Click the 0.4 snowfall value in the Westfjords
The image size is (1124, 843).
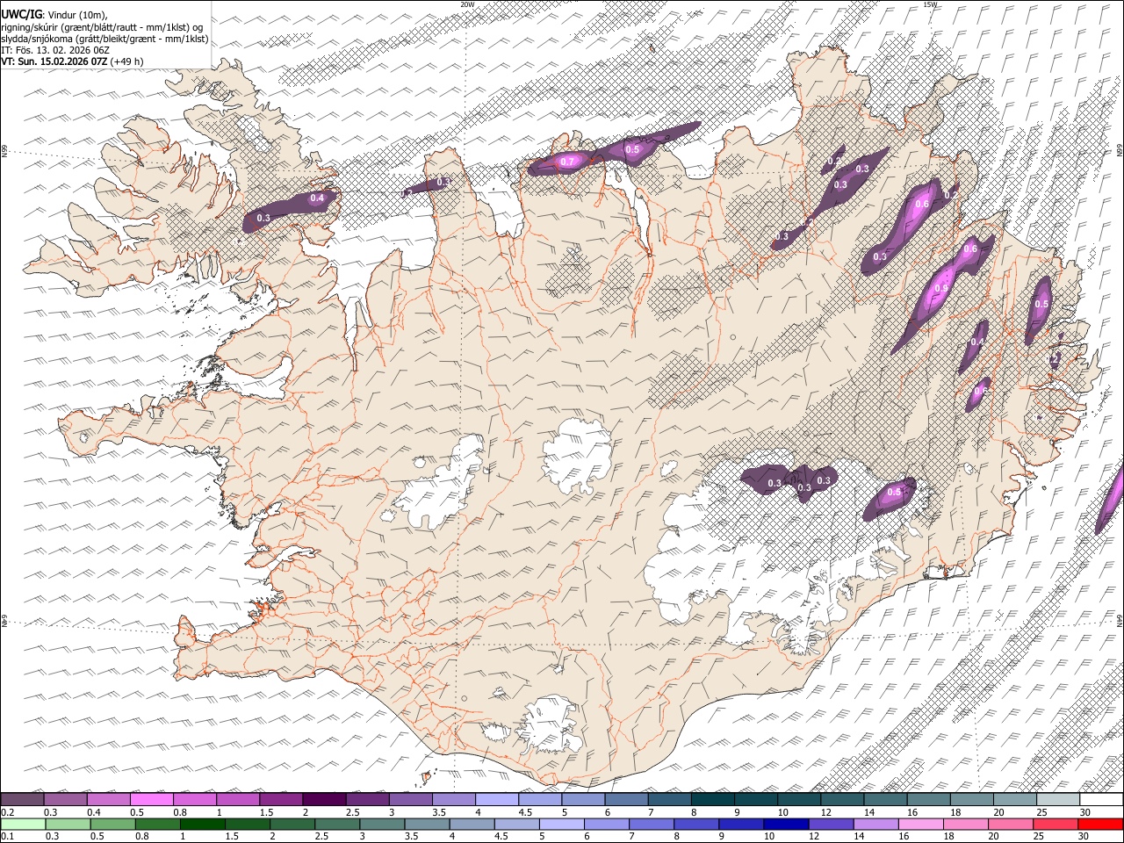point(318,198)
